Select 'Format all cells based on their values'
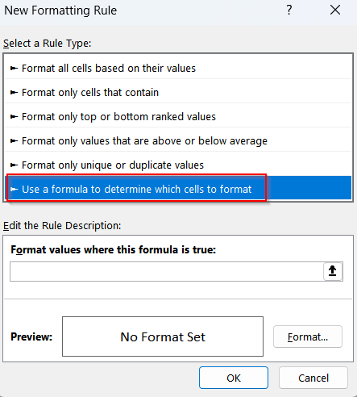Image resolution: width=357 pixels, height=397 pixels. pos(178,69)
